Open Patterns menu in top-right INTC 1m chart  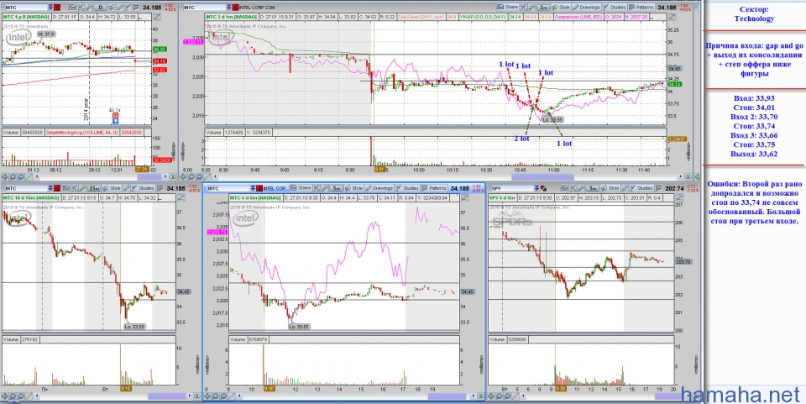[641, 8]
